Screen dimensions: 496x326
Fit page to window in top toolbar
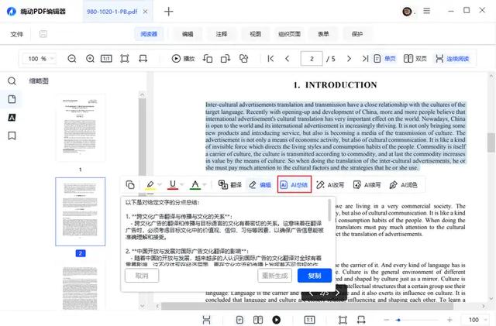click(x=125, y=59)
